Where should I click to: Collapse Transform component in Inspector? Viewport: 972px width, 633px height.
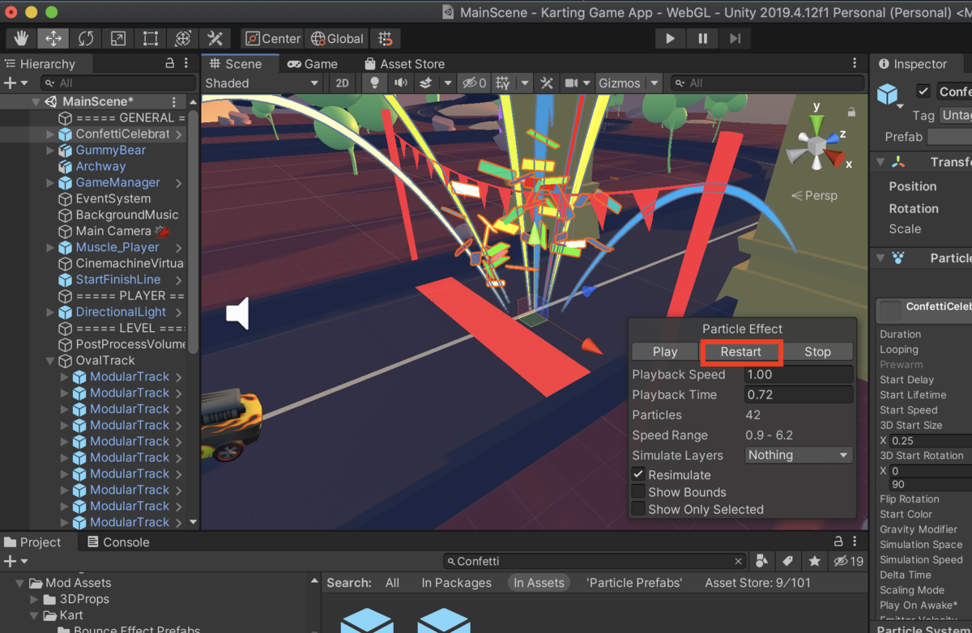pos(880,162)
